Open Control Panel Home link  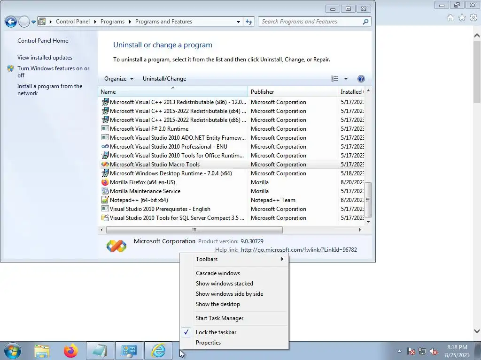coord(43,41)
